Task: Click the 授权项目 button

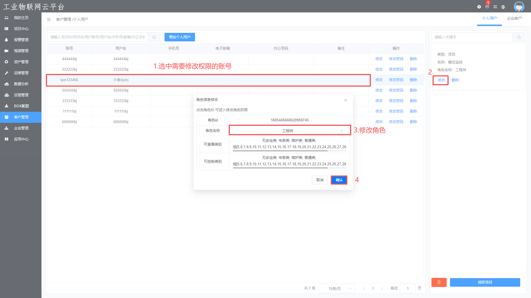Action: pyautogui.click(x=485, y=282)
